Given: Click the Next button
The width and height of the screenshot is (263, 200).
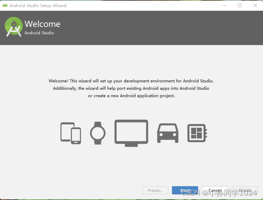Looking at the screenshot, I should [x=185, y=190].
